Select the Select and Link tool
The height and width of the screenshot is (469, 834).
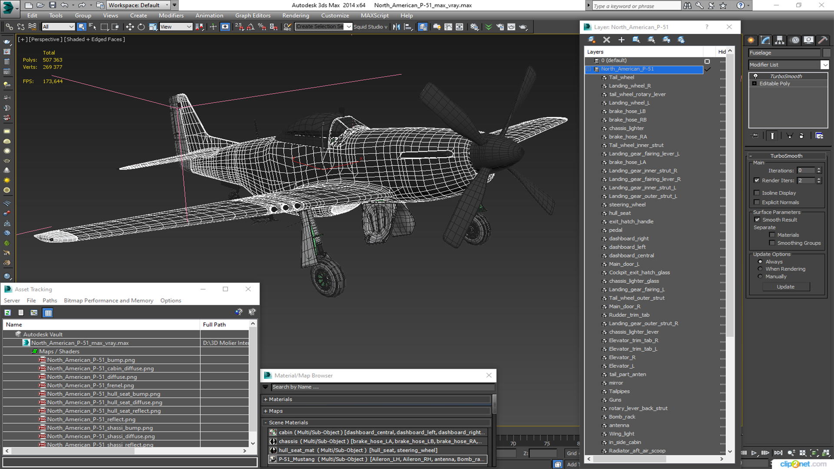tap(9, 27)
